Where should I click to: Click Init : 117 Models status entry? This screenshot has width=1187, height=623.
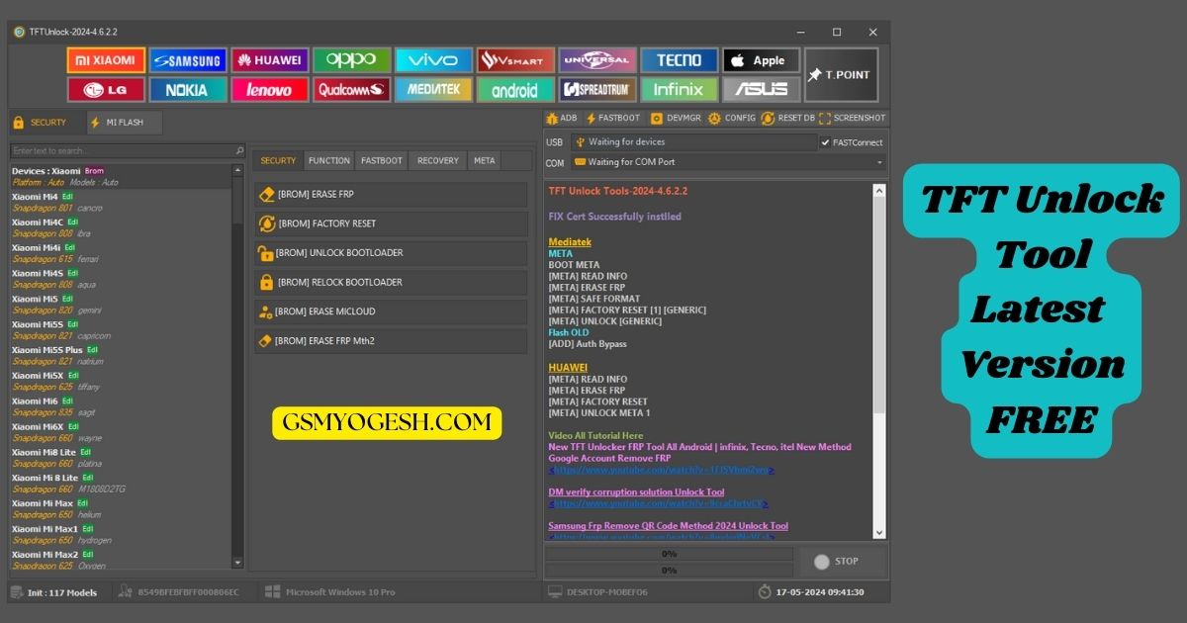(x=55, y=592)
